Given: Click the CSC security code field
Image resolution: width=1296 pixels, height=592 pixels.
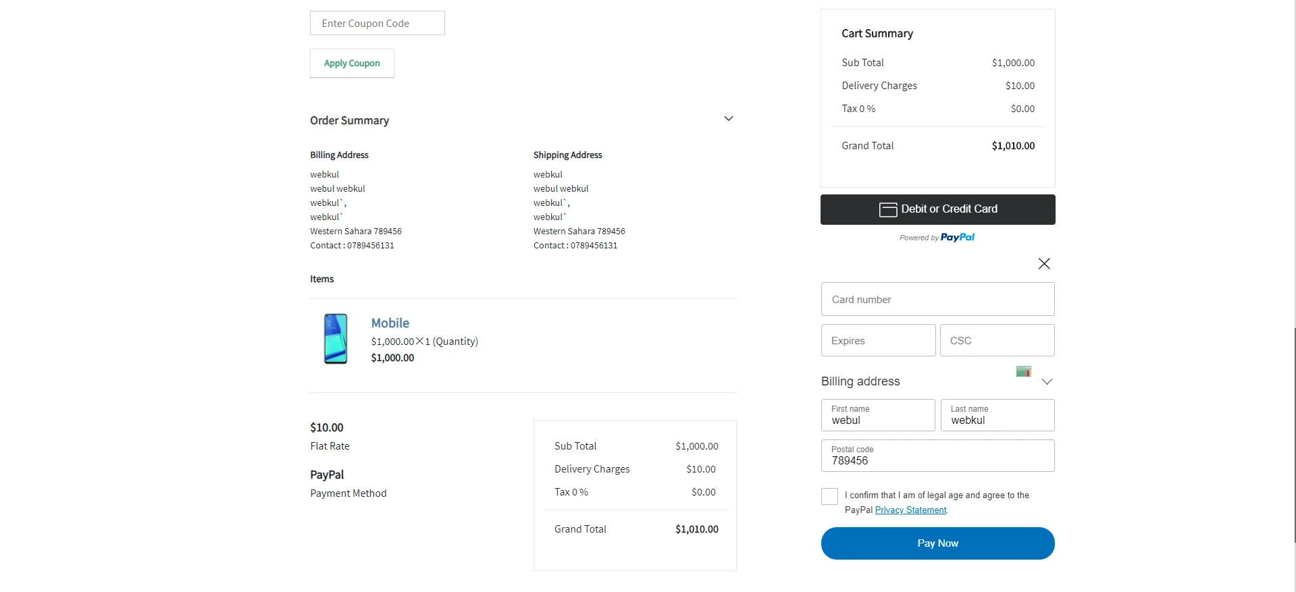Looking at the screenshot, I should click(997, 341).
